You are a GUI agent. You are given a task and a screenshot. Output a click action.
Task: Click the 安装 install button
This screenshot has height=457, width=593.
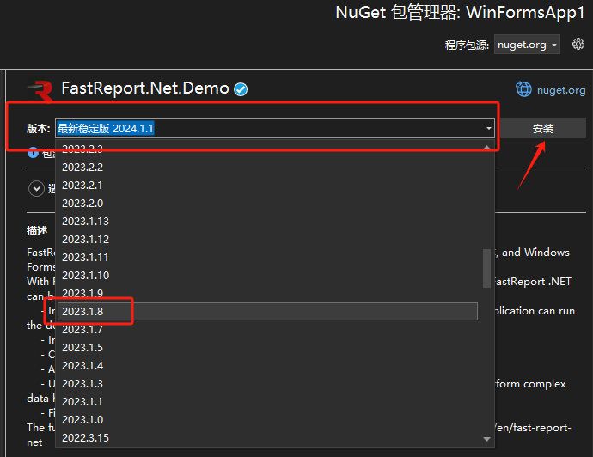click(x=542, y=129)
